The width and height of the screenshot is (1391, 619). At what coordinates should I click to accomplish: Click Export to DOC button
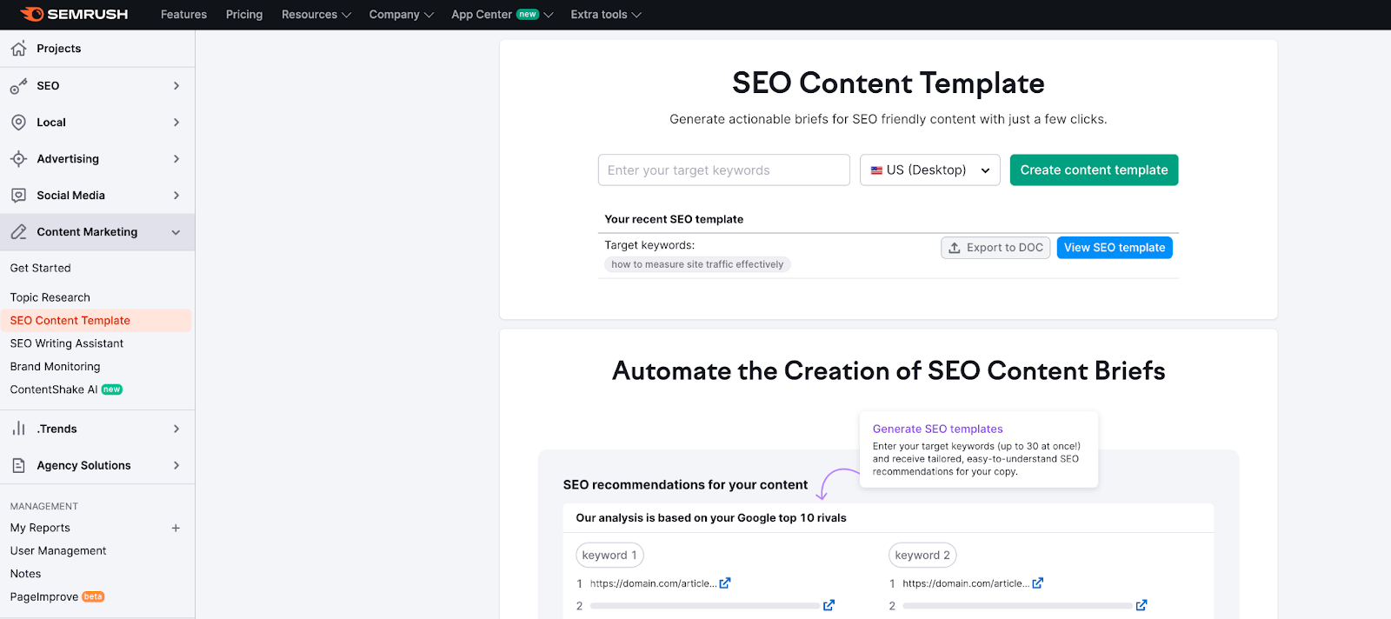pyautogui.click(x=995, y=248)
